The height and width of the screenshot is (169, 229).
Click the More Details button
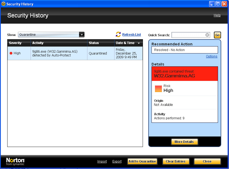click(184, 142)
